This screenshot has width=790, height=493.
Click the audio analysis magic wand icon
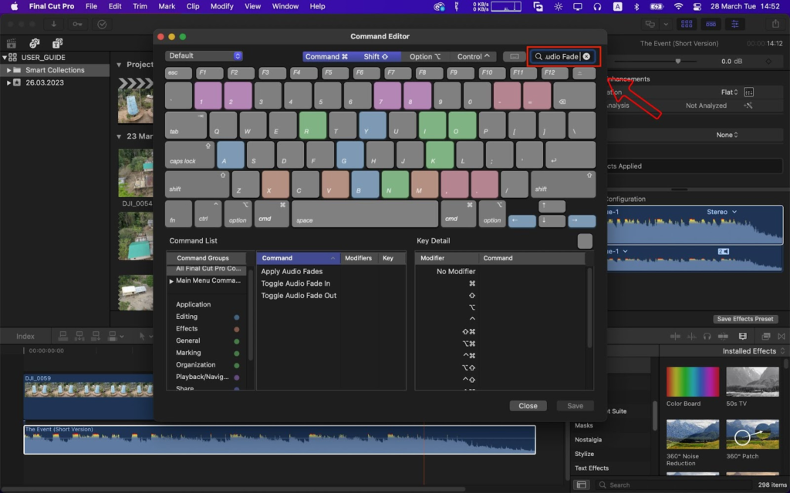748,106
